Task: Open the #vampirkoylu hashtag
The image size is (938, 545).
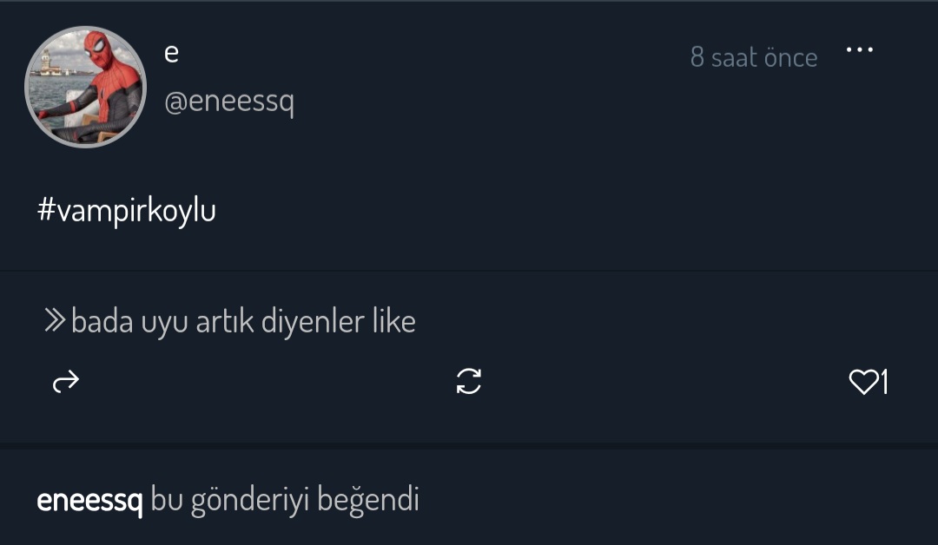Action: pyautogui.click(x=126, y=211)
